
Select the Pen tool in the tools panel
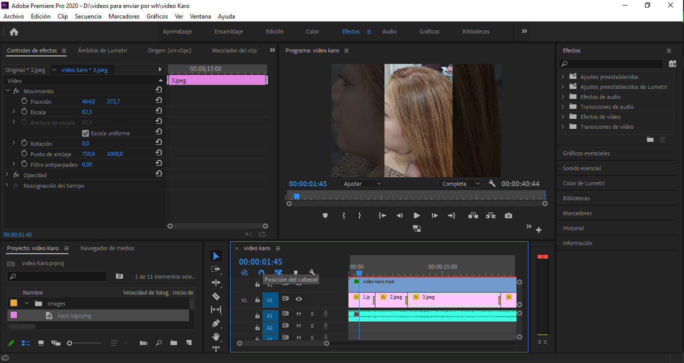pos(216,323)
